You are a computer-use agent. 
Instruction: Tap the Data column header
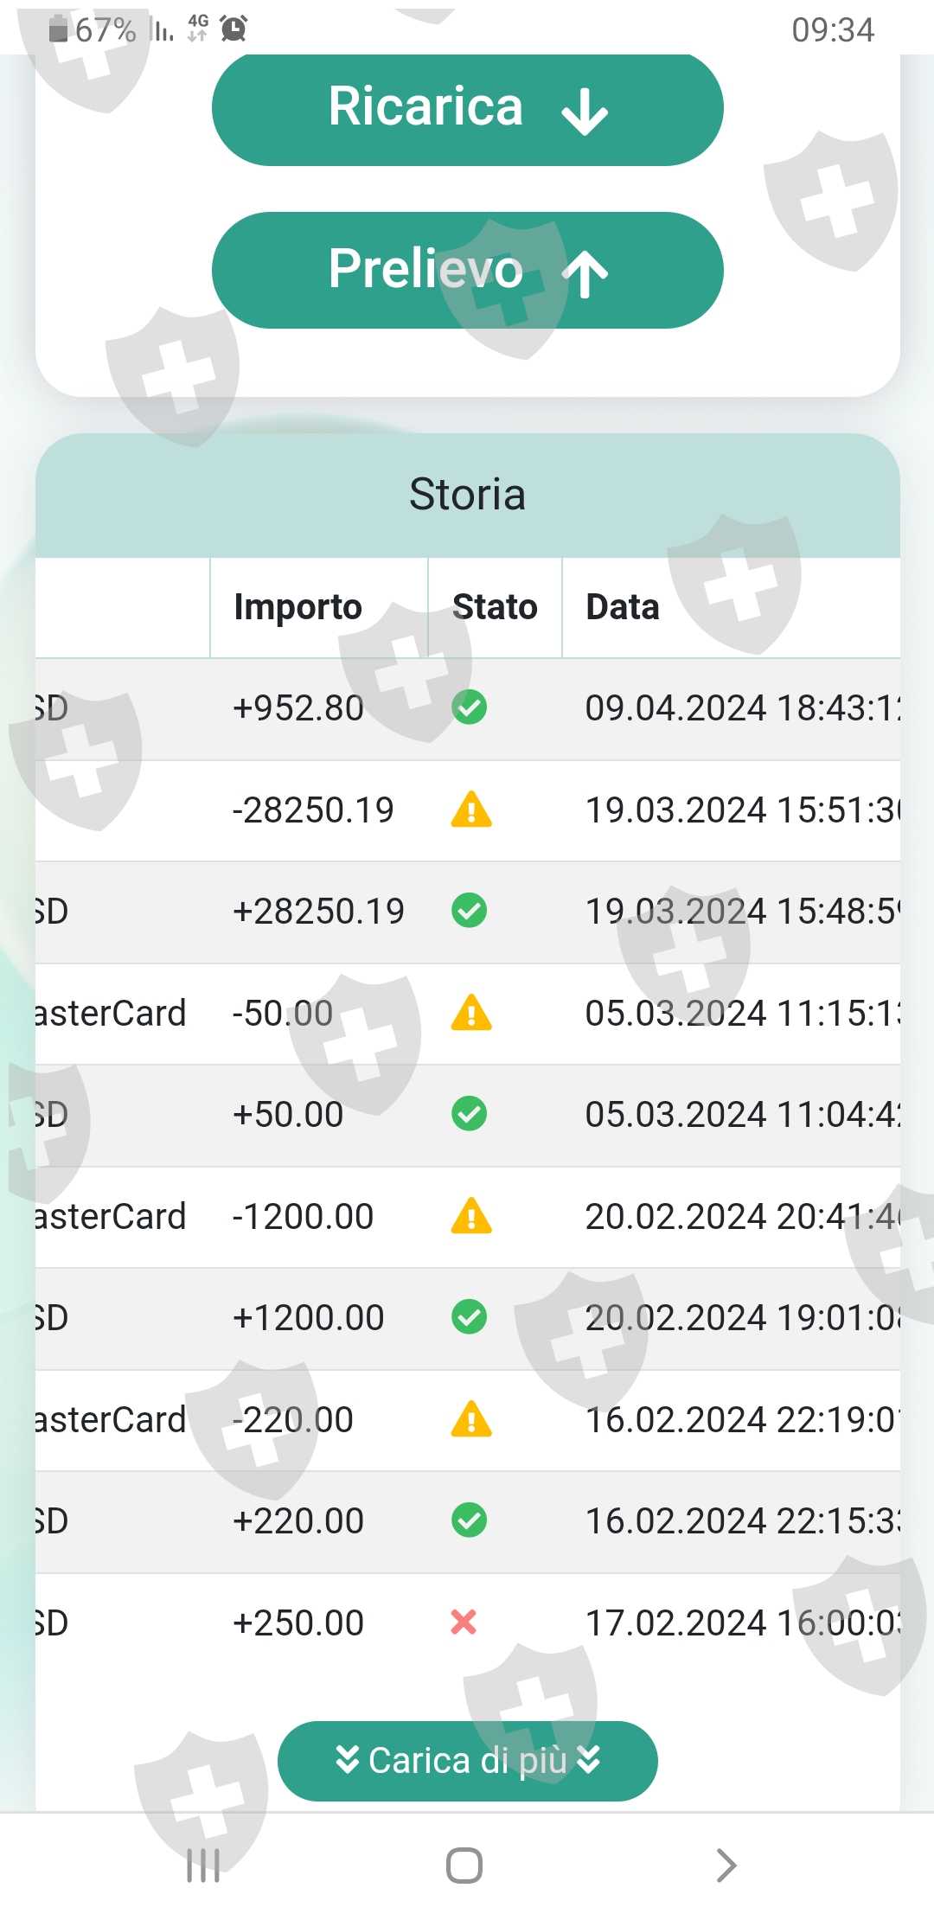pos(623,607)
